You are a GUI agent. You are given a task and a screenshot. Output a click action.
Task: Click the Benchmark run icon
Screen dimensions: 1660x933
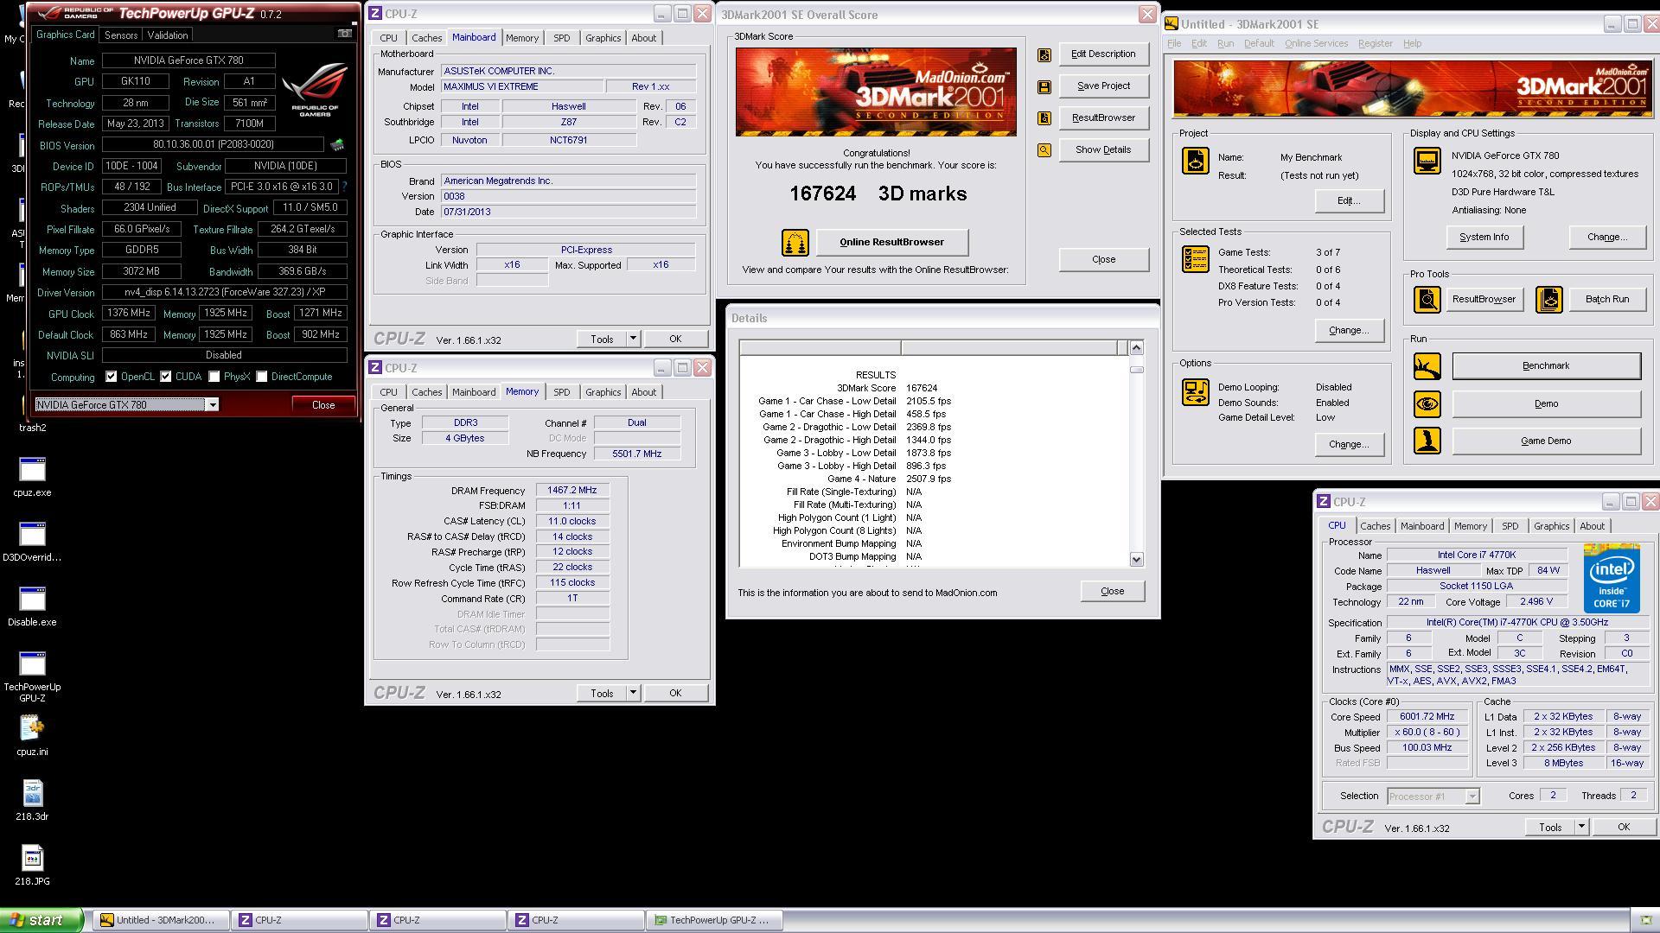click(1427, 366)
